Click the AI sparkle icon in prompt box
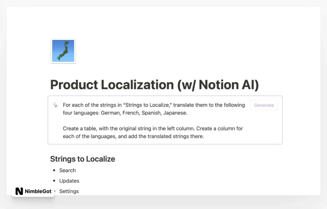Screen dimensions: 327x209 coord(56,105)
